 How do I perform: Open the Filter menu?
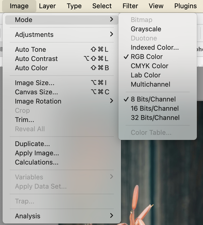click(130, 6)
